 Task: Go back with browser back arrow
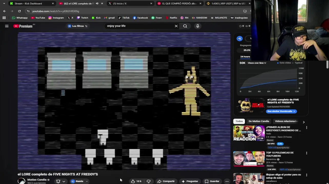pos(5,11)
